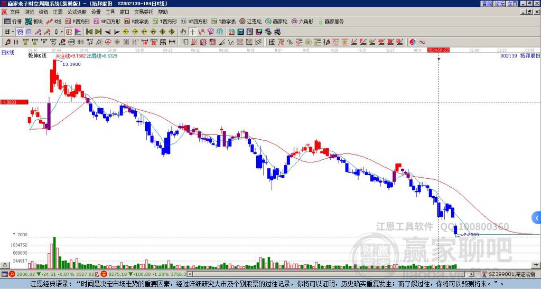
Task: Open the calendar date icon
Action: coord(231,32)
